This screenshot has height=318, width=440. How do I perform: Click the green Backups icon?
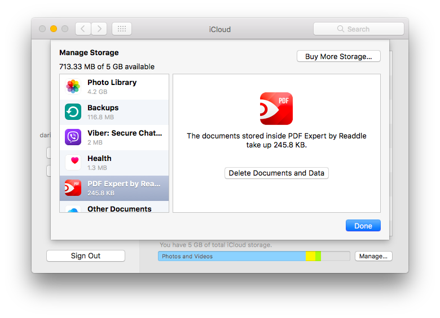click(x=73, y=111)
